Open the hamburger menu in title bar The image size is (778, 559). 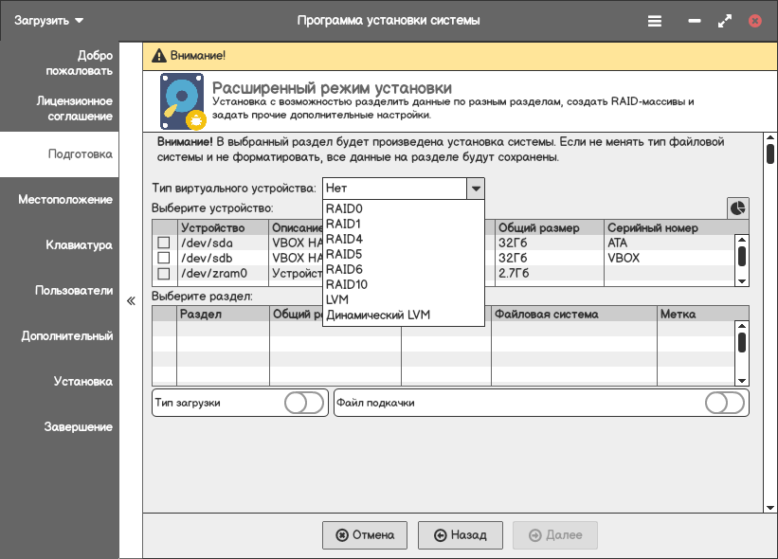[x=655, y=20]
